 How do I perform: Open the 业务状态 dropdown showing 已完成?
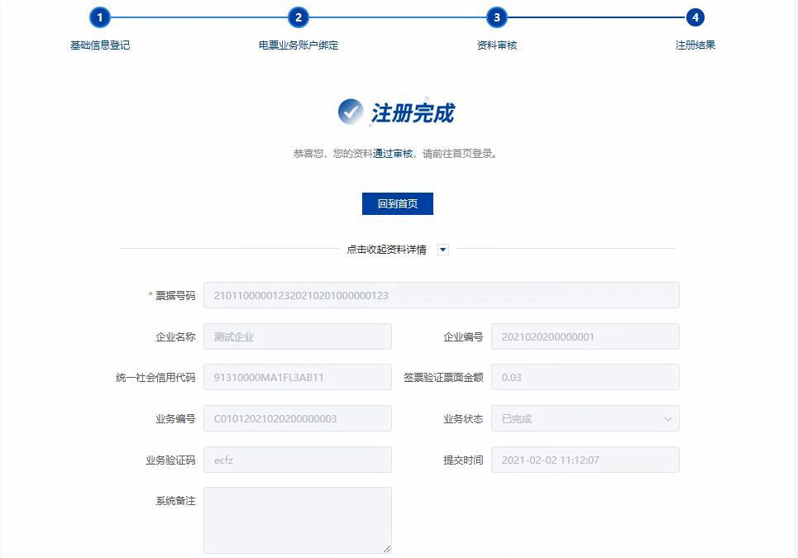pyautogui.click(x=585, y=418)
